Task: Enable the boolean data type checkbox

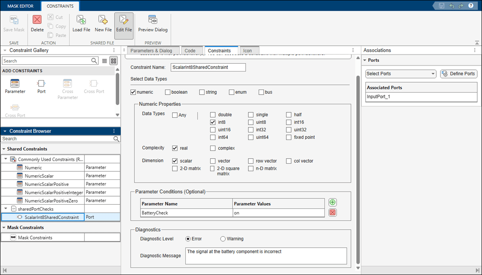Action: (168, 92)
